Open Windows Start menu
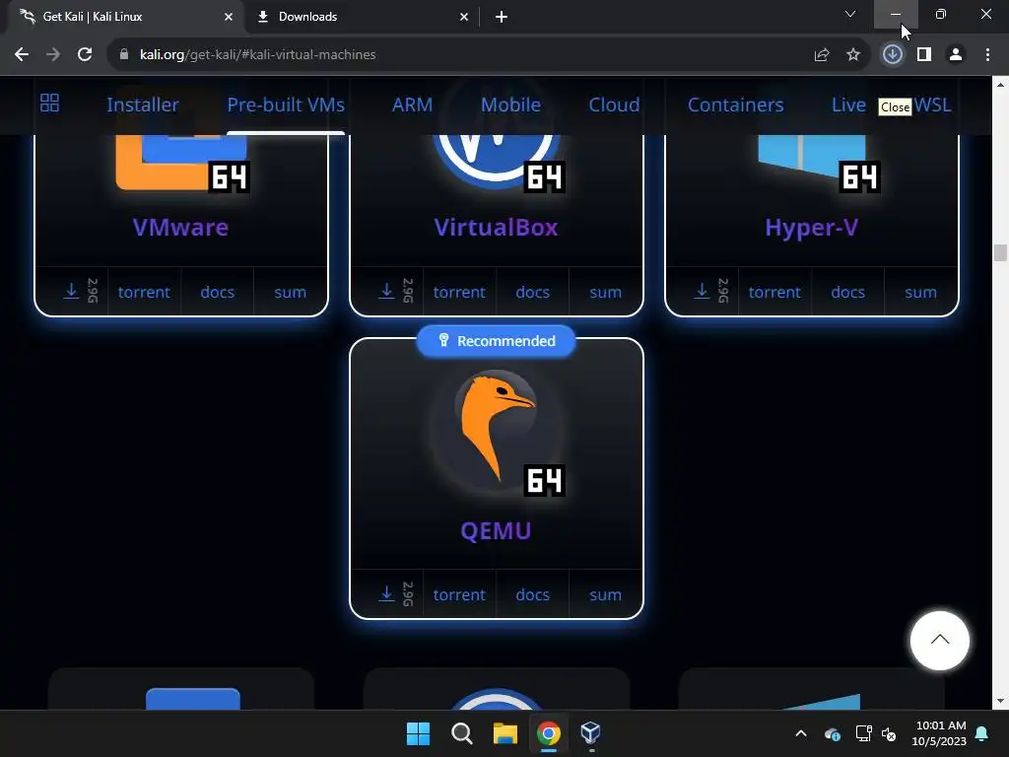 (418, 733)
